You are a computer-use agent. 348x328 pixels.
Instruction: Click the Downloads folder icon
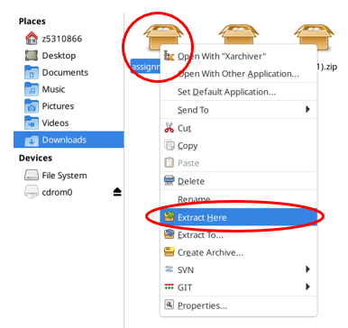coord(32,140)
